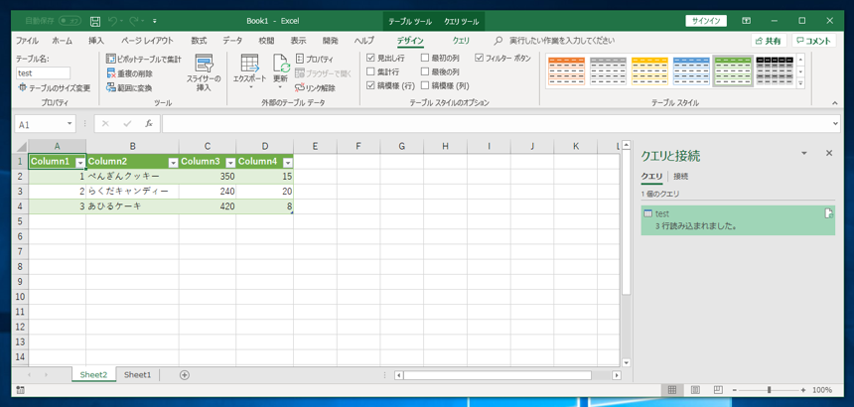Viewport: 854px width, 407px height.
Task: Select the yellow table style
Action: tap(649, 70)
